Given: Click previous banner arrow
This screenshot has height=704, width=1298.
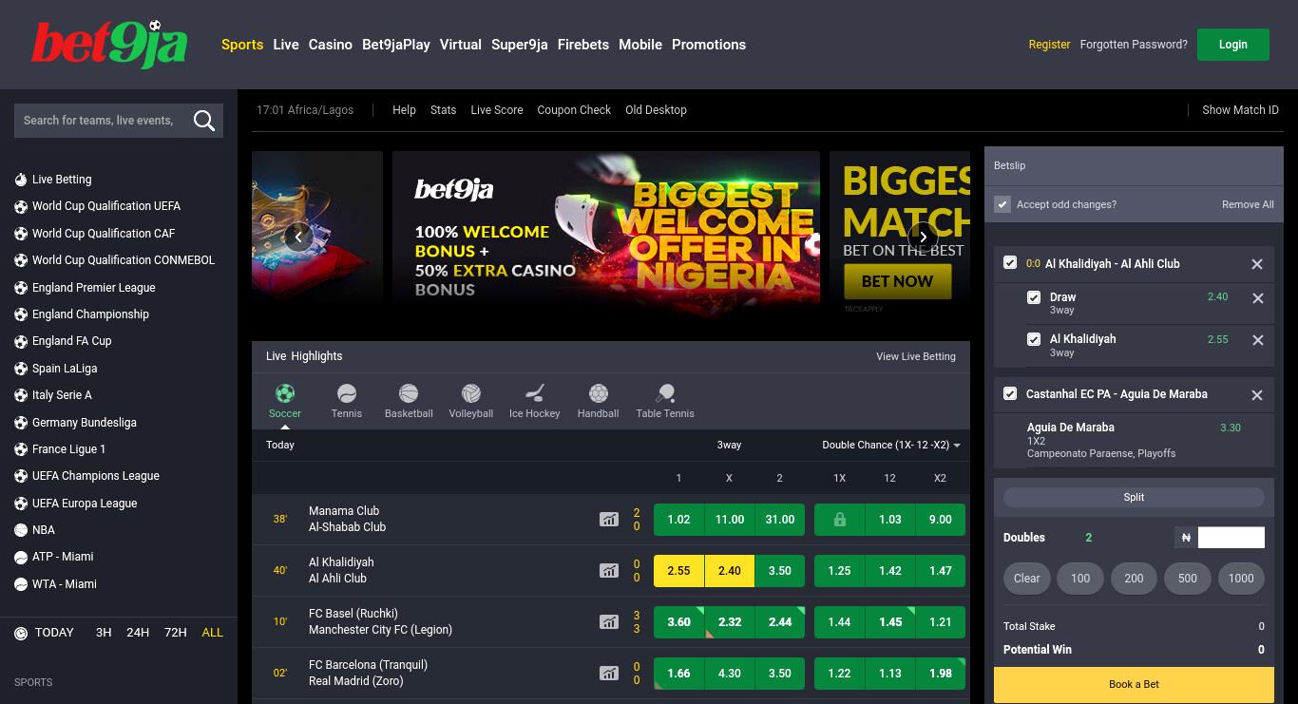Looking at the screenshot, I should point(298,238).
